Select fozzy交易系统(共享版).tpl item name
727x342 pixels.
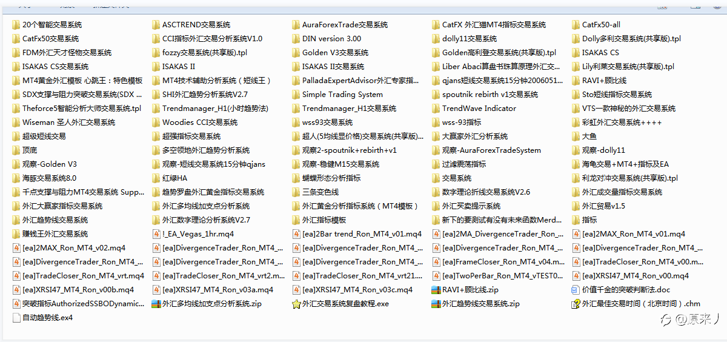(205, 53)
